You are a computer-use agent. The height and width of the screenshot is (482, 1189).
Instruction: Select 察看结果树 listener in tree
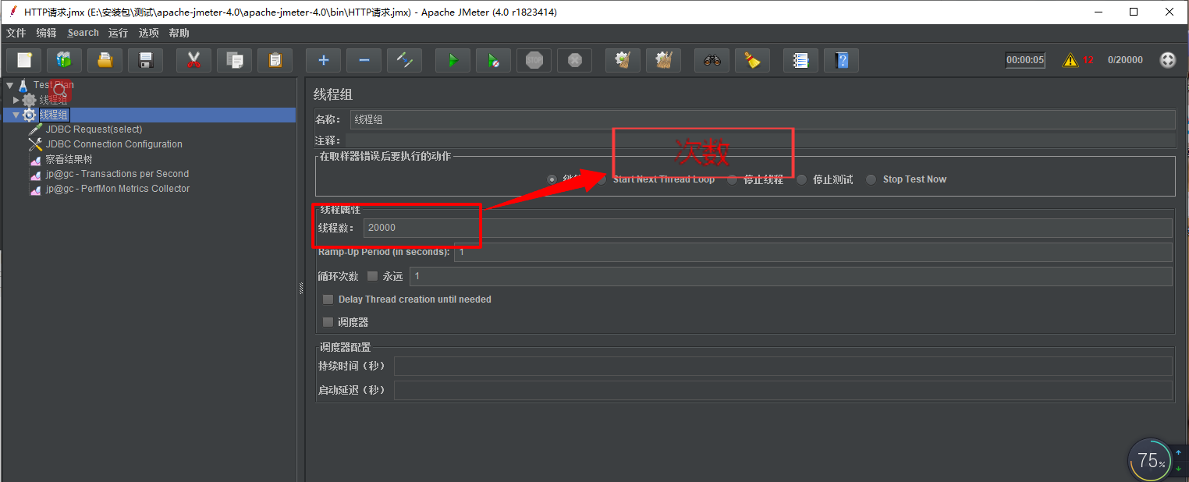tap(69, 159)
